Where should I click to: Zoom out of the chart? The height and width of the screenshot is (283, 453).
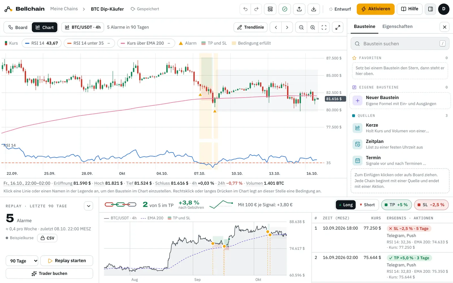click(301, 27)
